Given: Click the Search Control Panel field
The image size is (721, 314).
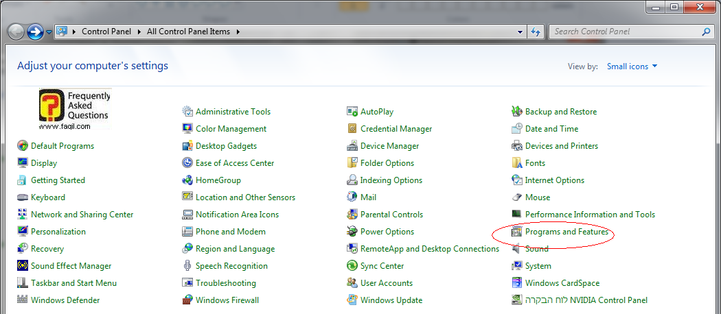Looking at the screenshot, I should point(625,32).
